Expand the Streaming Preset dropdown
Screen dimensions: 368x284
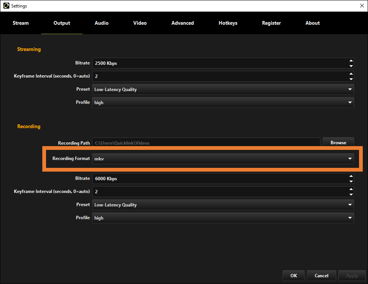point(223,90)
